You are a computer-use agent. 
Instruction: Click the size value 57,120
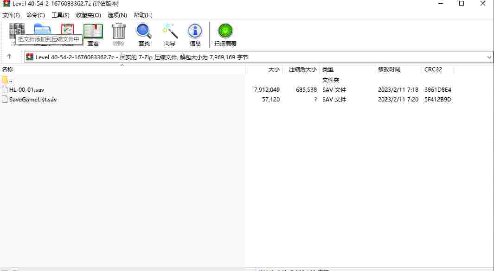(271, 100)
